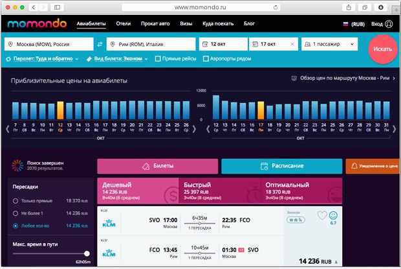Click the Рим (ROM) destination field
This screenshot has height=269, width=401.
(151, 44)
